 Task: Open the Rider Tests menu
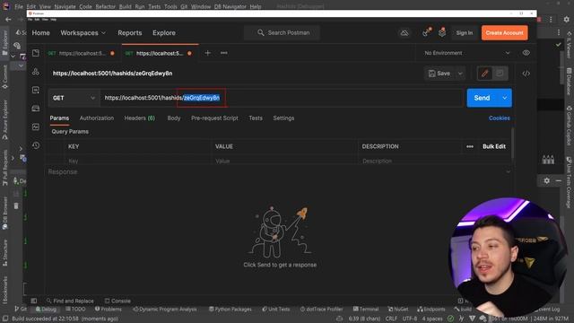tap(154, 6)
